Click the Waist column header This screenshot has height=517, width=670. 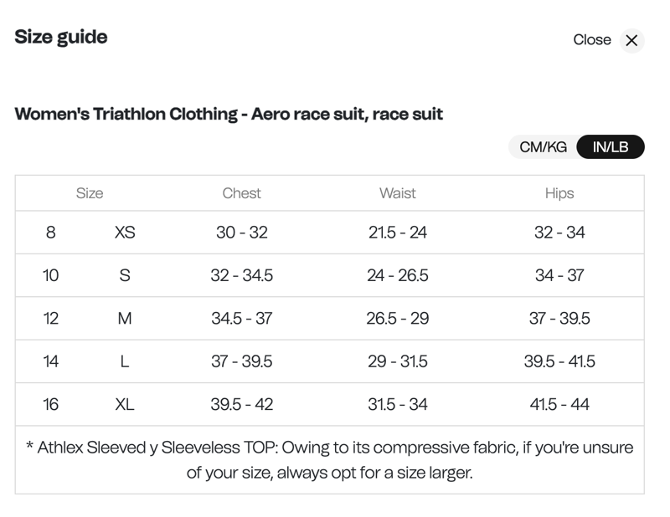pos(398,192)
